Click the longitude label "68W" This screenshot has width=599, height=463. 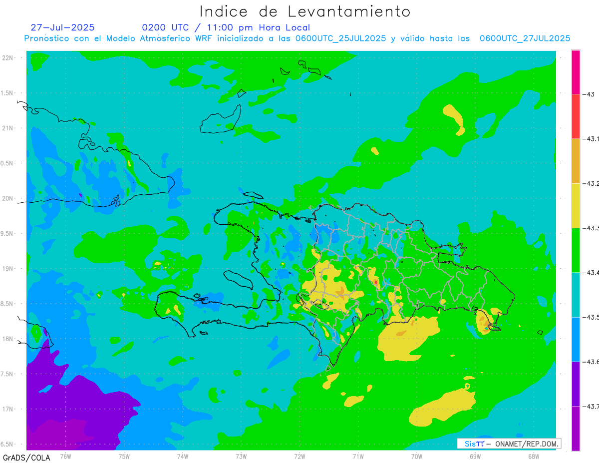pyautogui.click(x=533, y=456)
